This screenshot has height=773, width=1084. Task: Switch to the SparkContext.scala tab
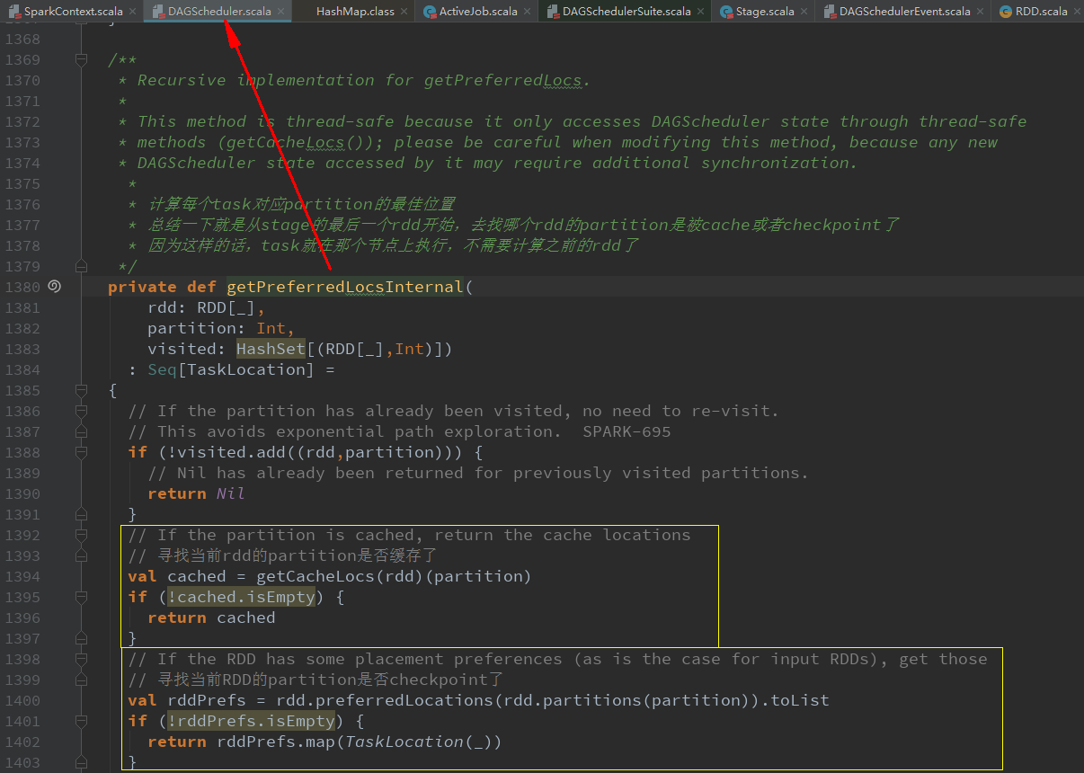pos(72,12)
